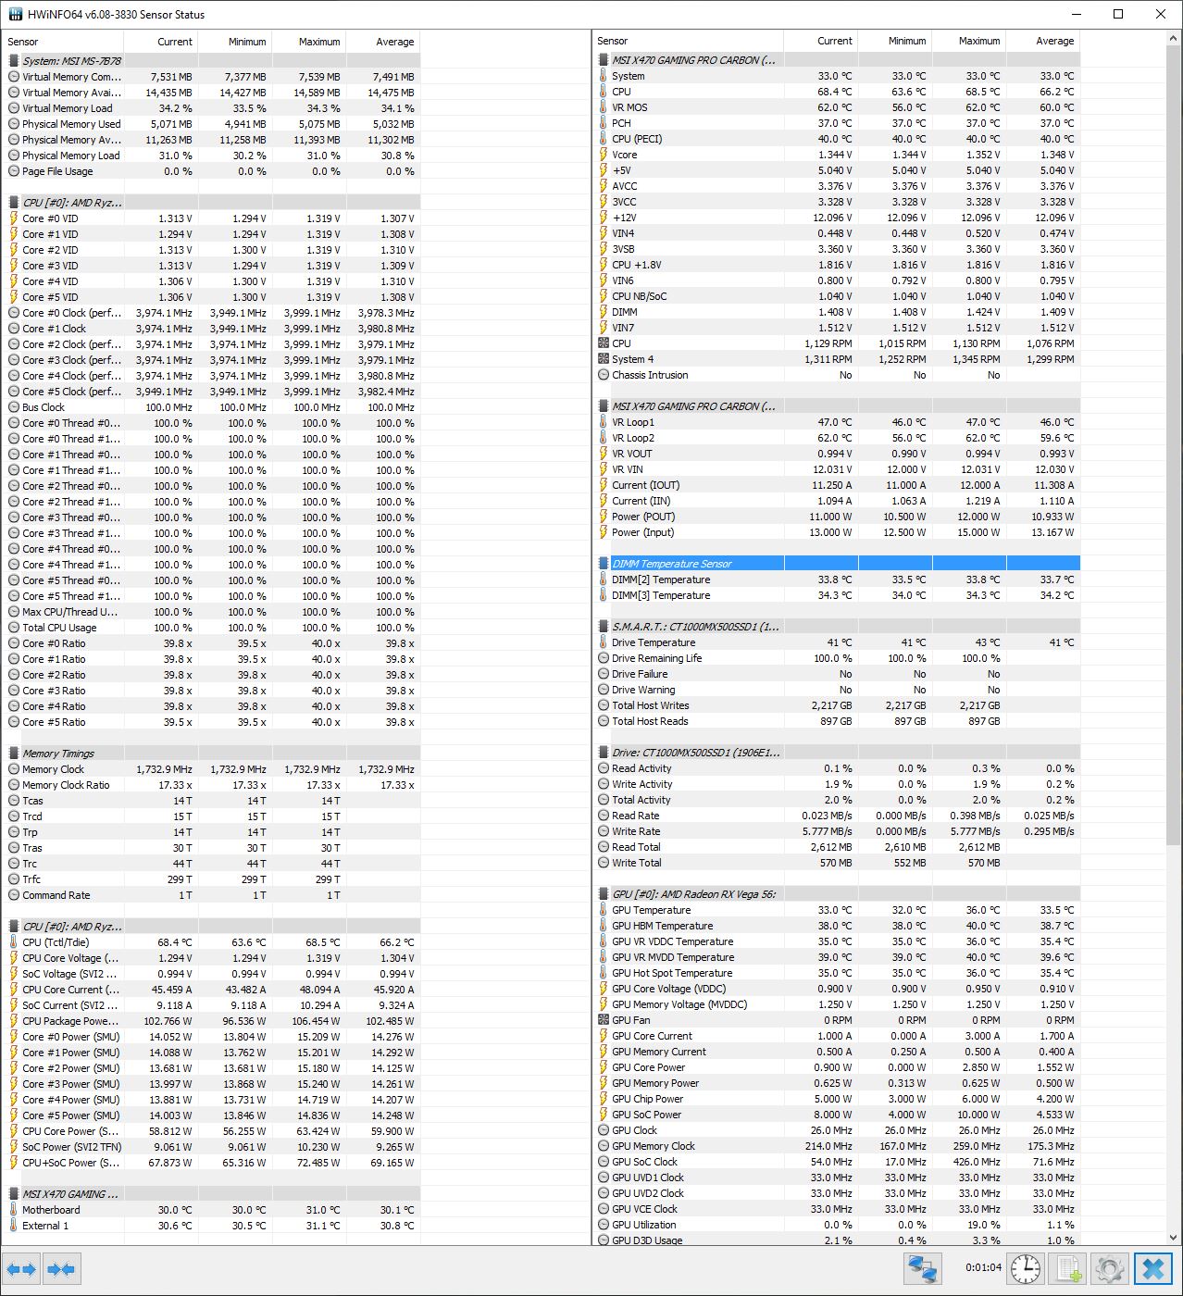1183x1296 pixels.
Task: Click the Memory Timings group chip icon
Action: pyautogui.click(x=14, y=754)
